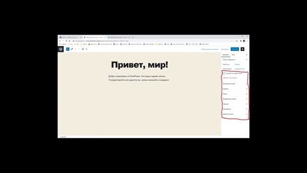
Task: Toggle Прилепить к началу блога checkbox
Action: click(224, 74)
